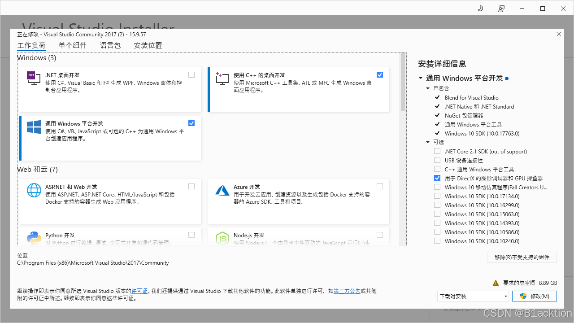574x323 pixels.
Task: Check Windows 10 SDK (10.0.14393.0)
Action: [437, 223]
